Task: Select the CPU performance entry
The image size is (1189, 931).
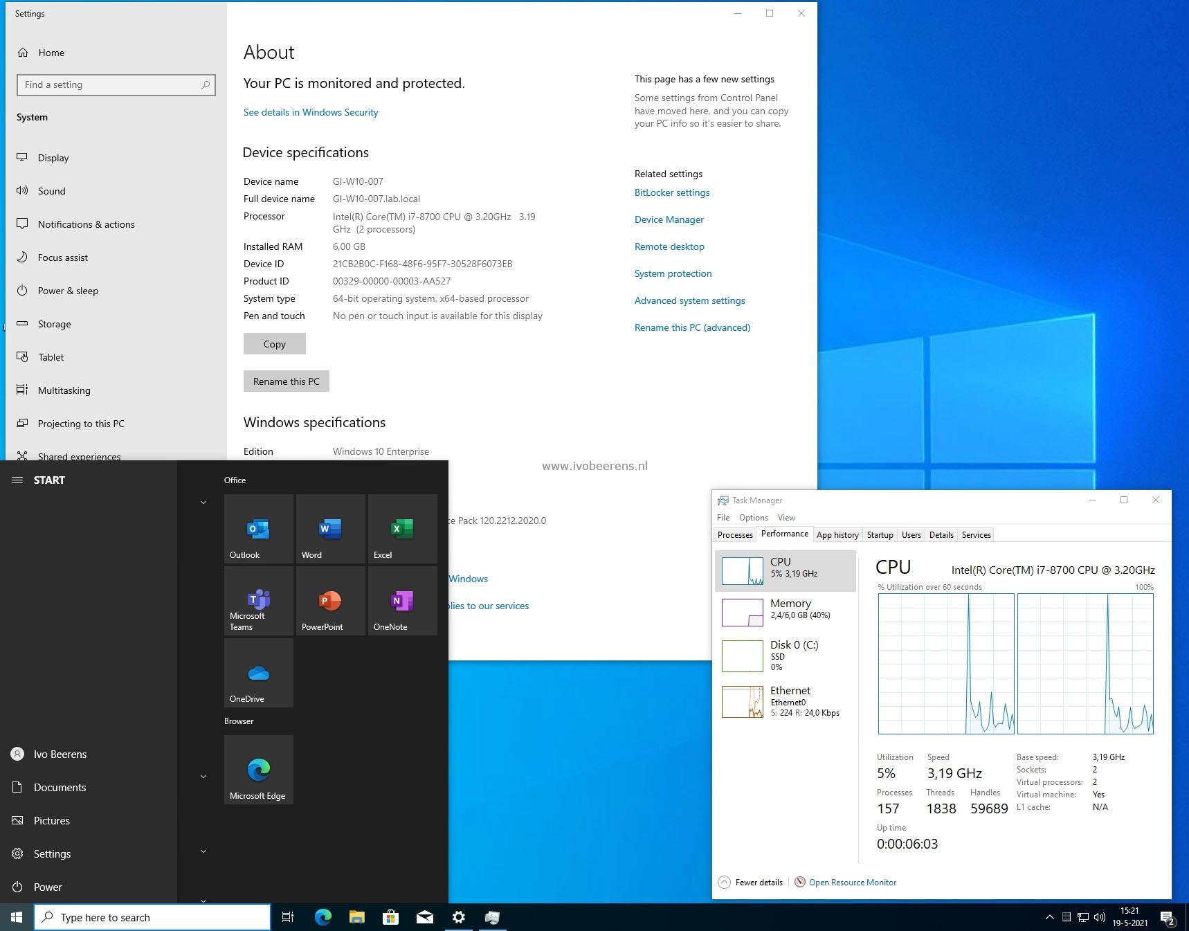Action: tap(786, 571)
